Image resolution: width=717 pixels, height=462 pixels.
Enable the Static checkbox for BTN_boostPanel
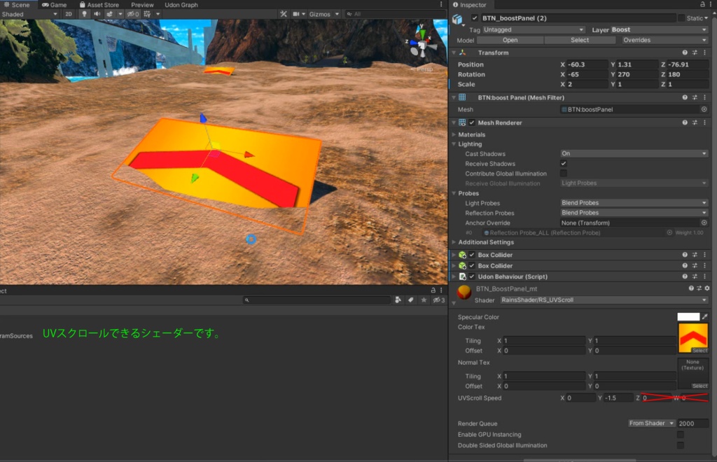[x=683, y=17]
